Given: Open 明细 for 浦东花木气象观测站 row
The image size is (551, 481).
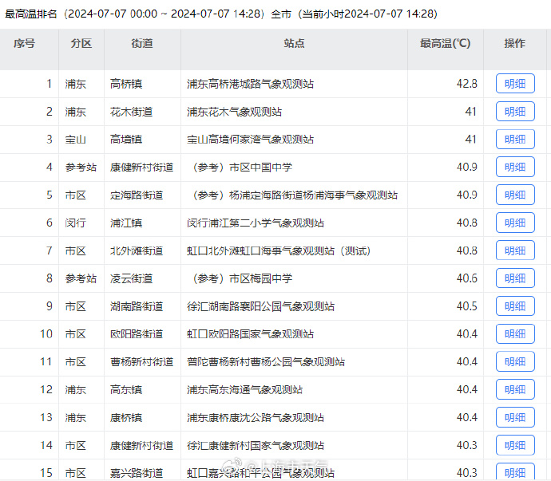Looking at the screenshot, I should (x=515, y=112).
